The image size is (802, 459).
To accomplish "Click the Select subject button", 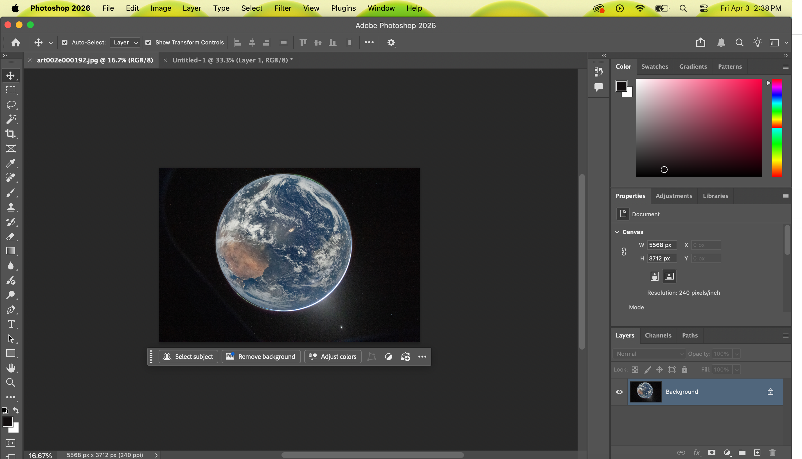I will (x=188, y=357).
